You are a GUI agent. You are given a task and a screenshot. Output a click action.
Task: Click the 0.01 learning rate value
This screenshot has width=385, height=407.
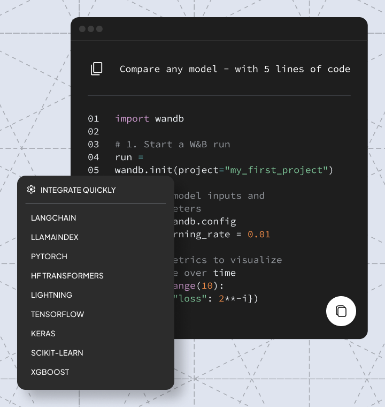pyautogui.click(x=259, y=235)
